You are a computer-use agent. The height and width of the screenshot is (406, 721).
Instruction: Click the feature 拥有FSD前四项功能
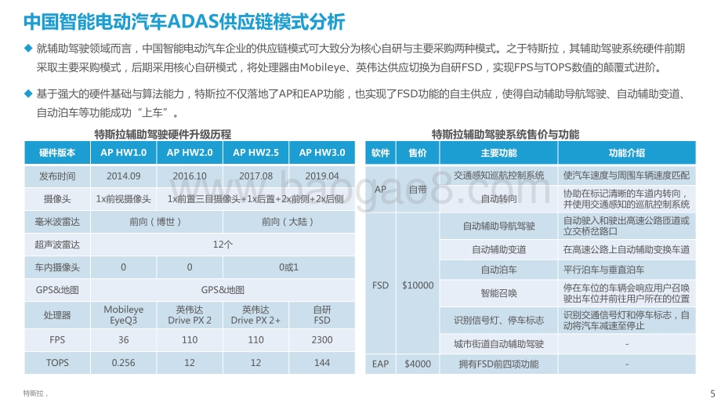499,364
